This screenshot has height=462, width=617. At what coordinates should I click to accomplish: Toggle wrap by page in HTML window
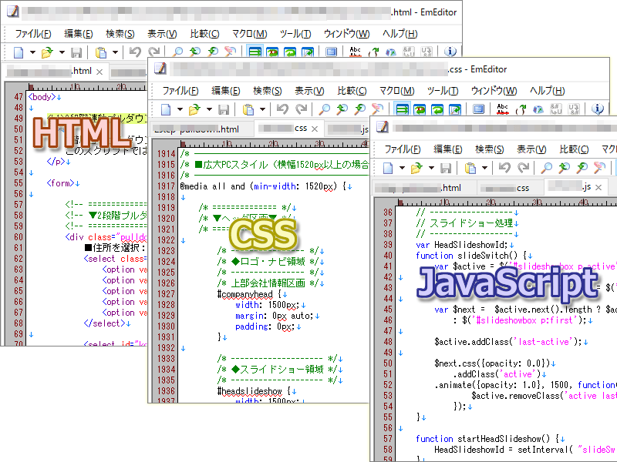tap(308, 52)
